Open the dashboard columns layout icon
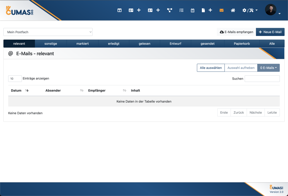This screenshot has width=288, height=196. point(120,10)
